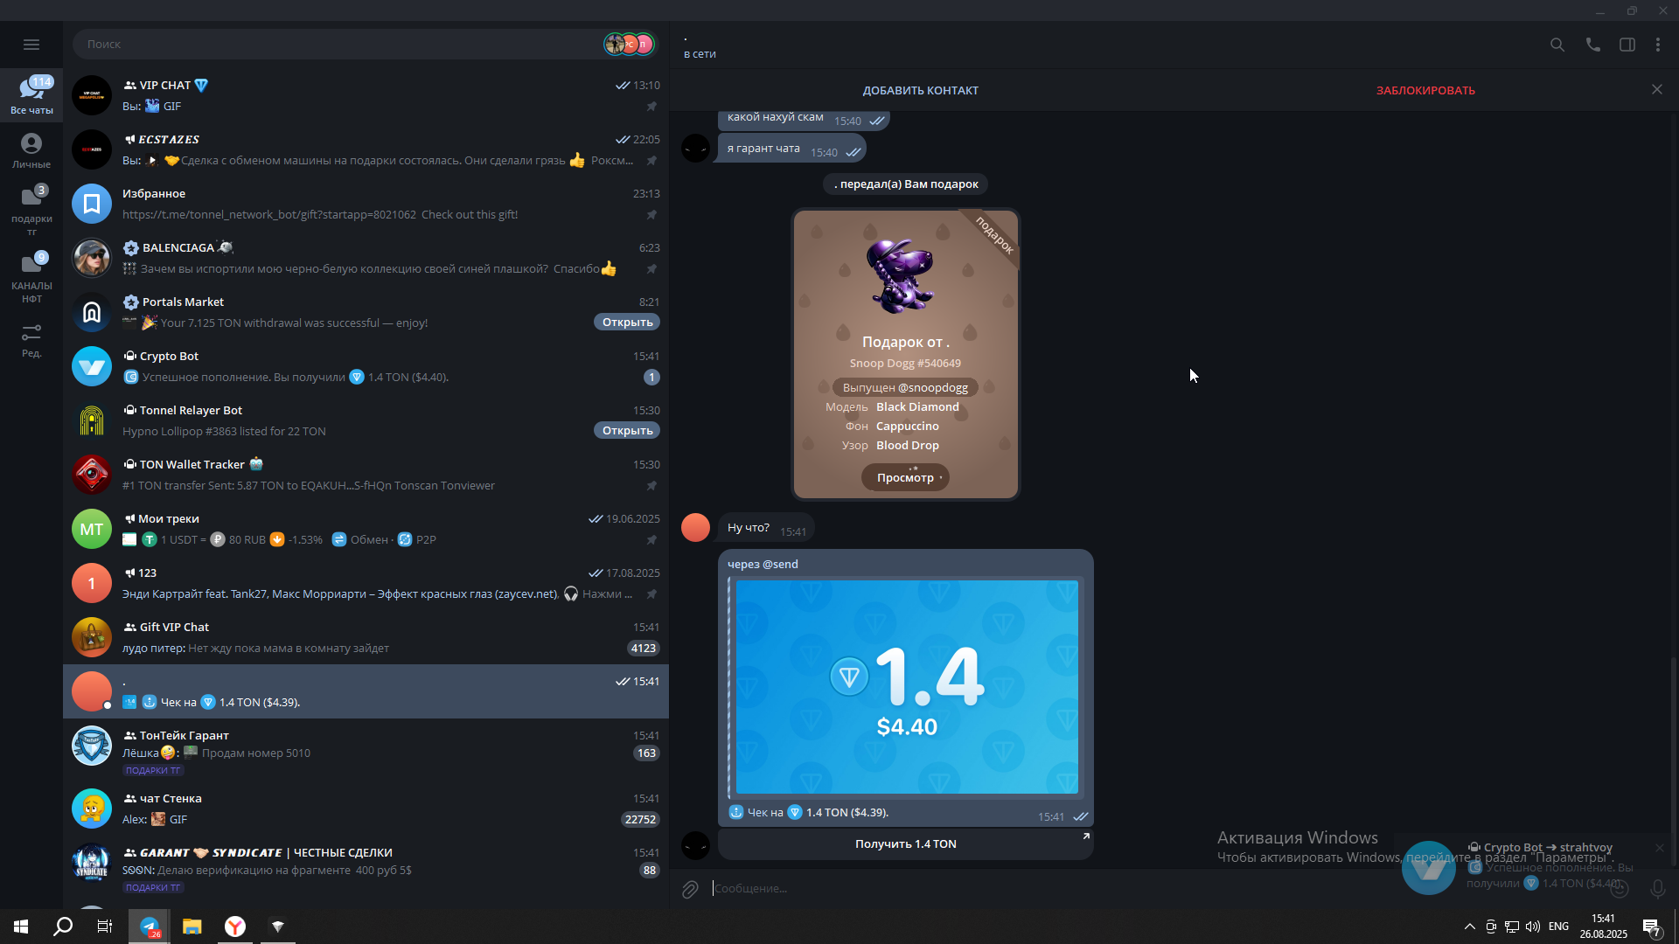Screen dimensions: 1679x944
Task: Click the stories avatars in search bar
Action: pyautogui.click(x=629, y=44)
